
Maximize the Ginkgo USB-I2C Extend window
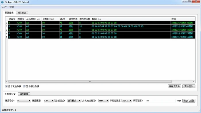click(190, 1)
